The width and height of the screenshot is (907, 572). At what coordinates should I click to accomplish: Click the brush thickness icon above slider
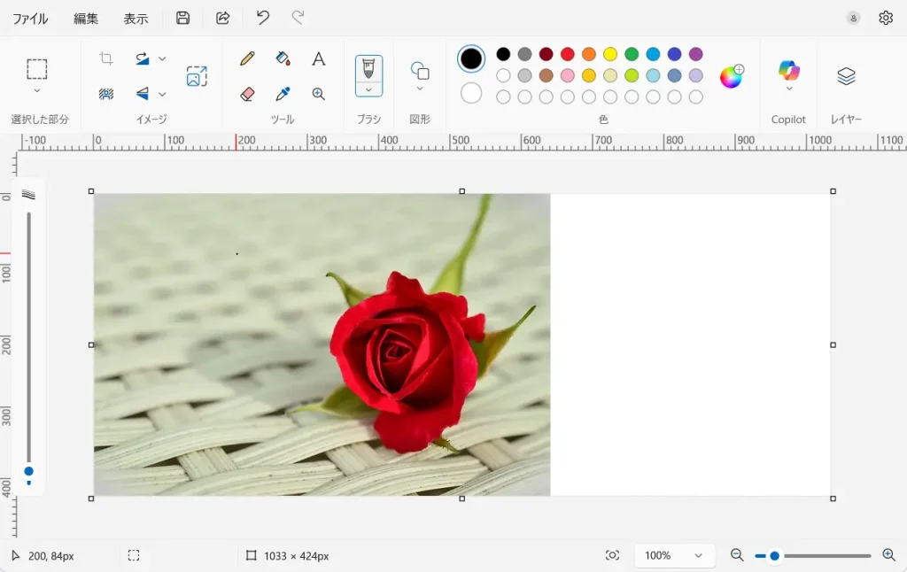click(x=28, y=194)
